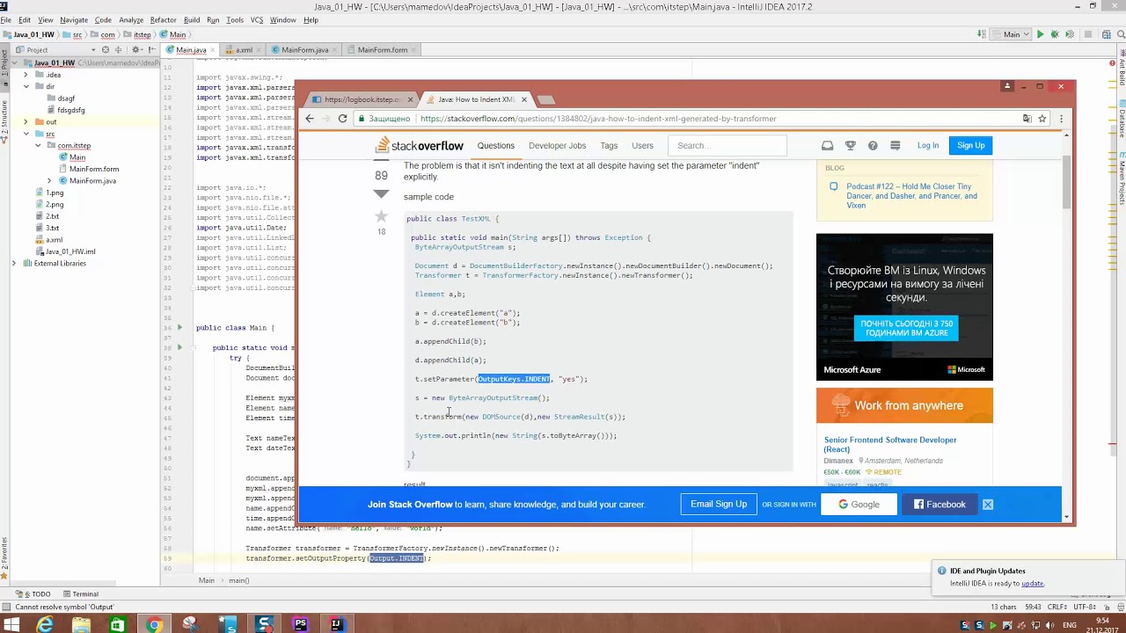Switch to the MainForm.form editor tab
The height and width of the screenshot is (633, 1126).
383,50
